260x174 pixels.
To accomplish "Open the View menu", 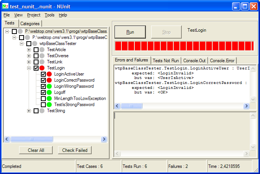I will coord(18,15).
